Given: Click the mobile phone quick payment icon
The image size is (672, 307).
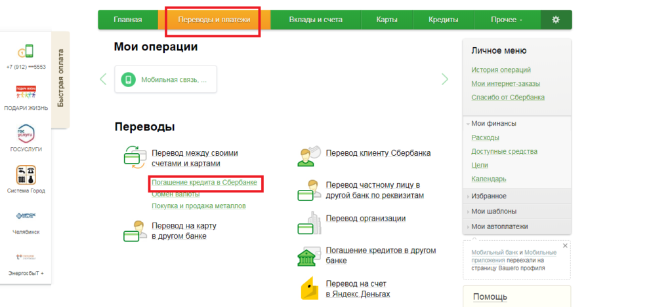Looking at the screenshot, I should tap(26, 52).
